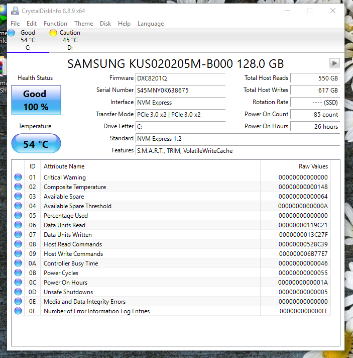Select the Good C: drive tab
The height and width of the screenshot is (358, 353).
click(x=28, y=40)
